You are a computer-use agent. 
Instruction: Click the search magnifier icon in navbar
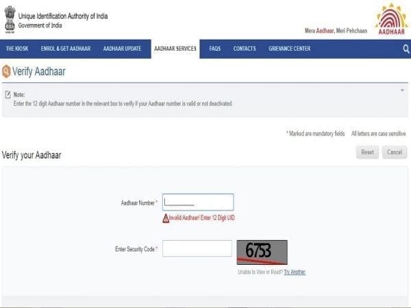click(406, 49)
